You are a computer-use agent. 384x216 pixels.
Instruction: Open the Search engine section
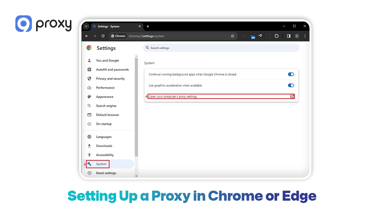coord(106,106)
